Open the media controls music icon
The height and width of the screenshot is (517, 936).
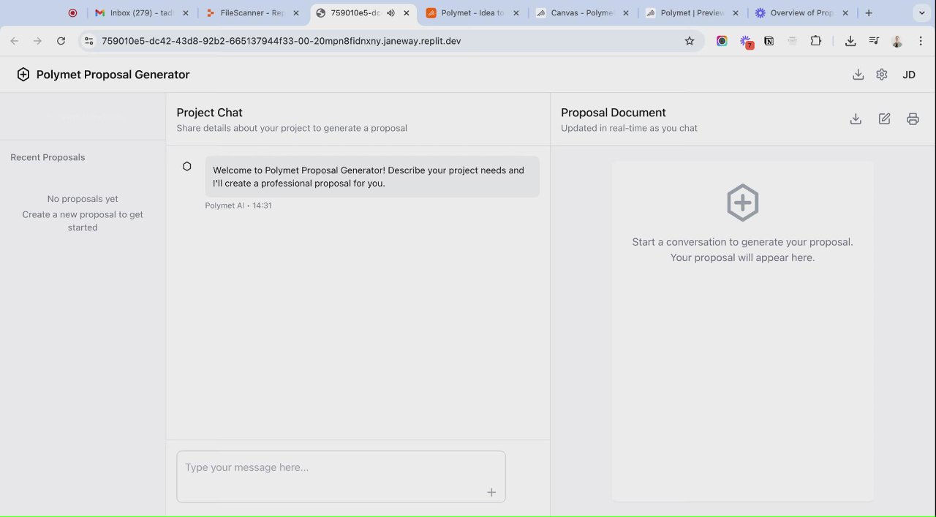click(x=874, y=41)
